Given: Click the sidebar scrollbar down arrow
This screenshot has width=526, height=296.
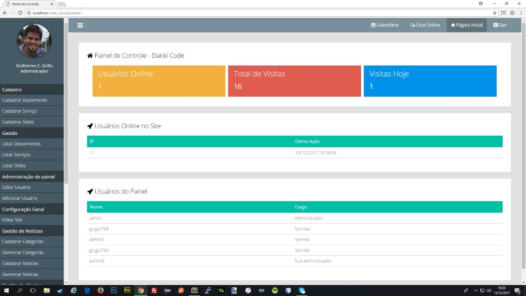Looking at the screenshot, I should [x=66, y=283].
